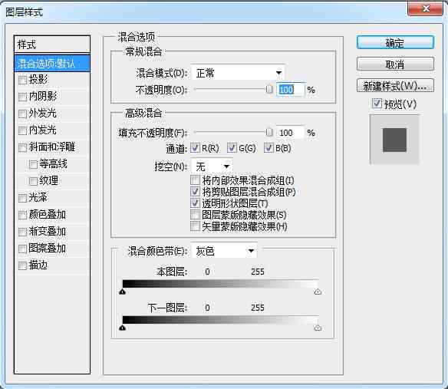Toggle the 颜色叠加 checkbox
Viewport: 448px width, 389px height.
point(22,215)
